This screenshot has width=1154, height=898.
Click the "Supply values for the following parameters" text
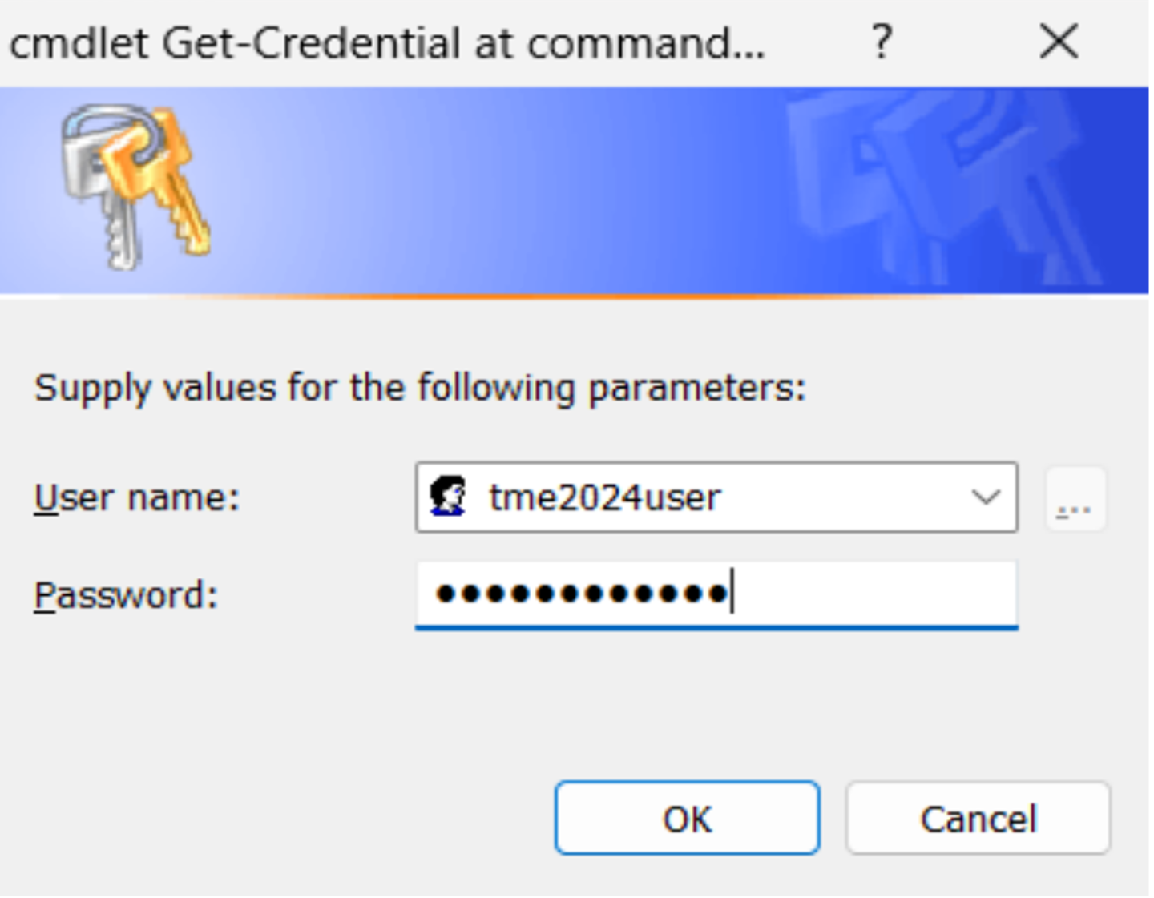tap(420, 389)
